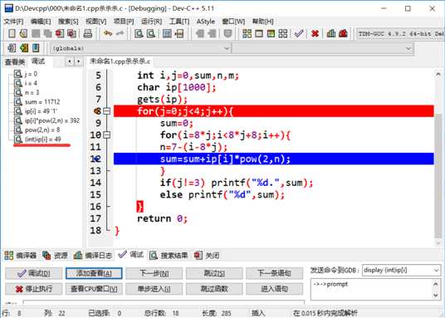Click the Undo toolbar icon

coord(108,34)
